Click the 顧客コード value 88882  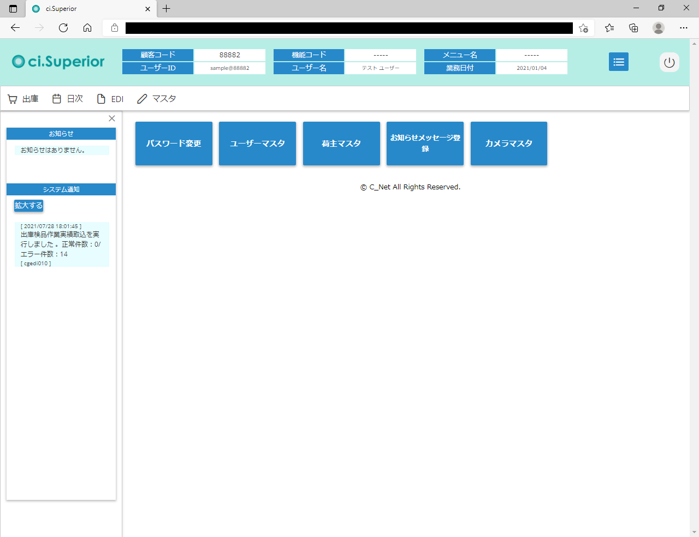(x=230, y=55)
